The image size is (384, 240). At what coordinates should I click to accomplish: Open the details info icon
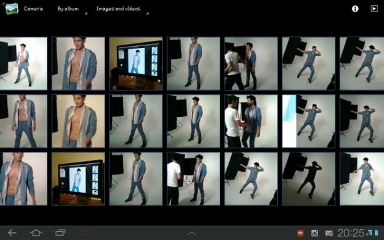[x=355, y=9]
